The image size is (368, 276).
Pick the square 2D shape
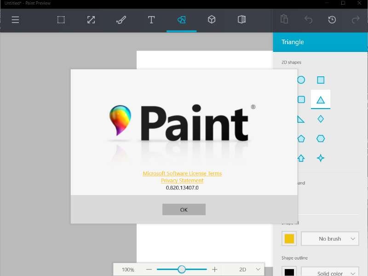coord(321,80)
